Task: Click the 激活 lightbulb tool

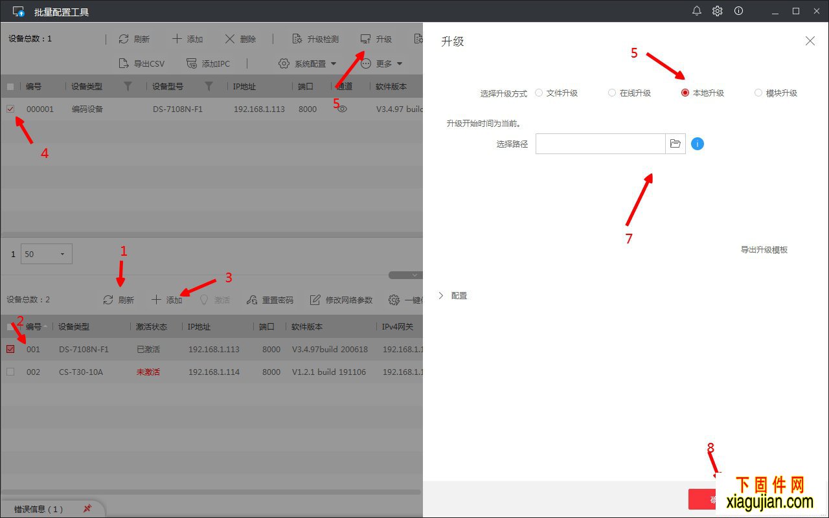Action: [x=214, y=300]
